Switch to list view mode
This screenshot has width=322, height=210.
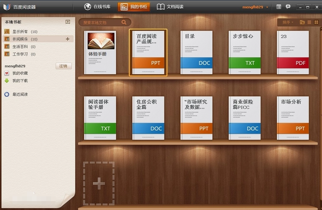coord(309,22)
